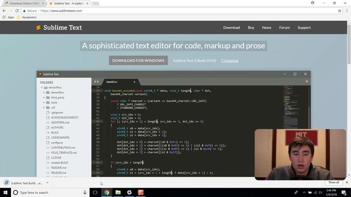Show hidden system tray icons
Image resolution: width=351 pixels, height=197 pixels.
pyautogui.click(x=304, y=192)
